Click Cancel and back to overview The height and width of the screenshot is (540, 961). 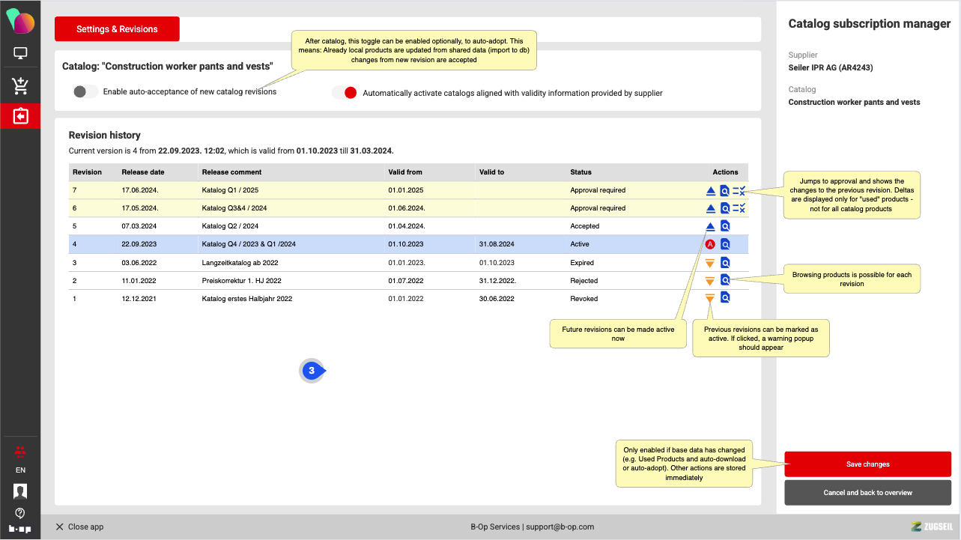tap(867, 493)
